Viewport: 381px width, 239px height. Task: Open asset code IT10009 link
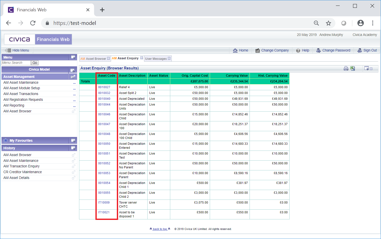(x=104, y=203)
